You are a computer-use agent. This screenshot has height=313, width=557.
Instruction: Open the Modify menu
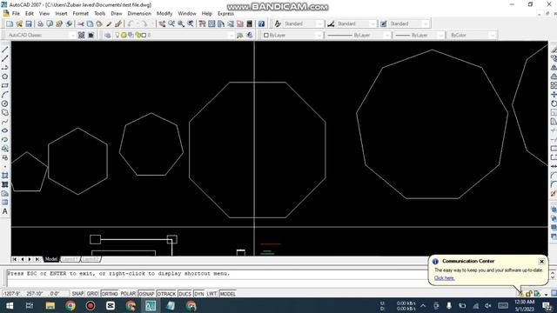click(164, 14)
